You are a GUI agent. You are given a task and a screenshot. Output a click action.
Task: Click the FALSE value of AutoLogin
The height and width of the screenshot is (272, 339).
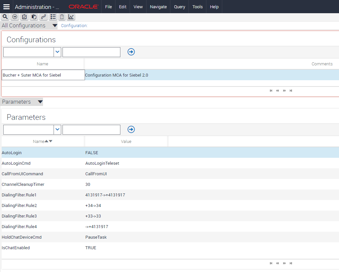92,153
